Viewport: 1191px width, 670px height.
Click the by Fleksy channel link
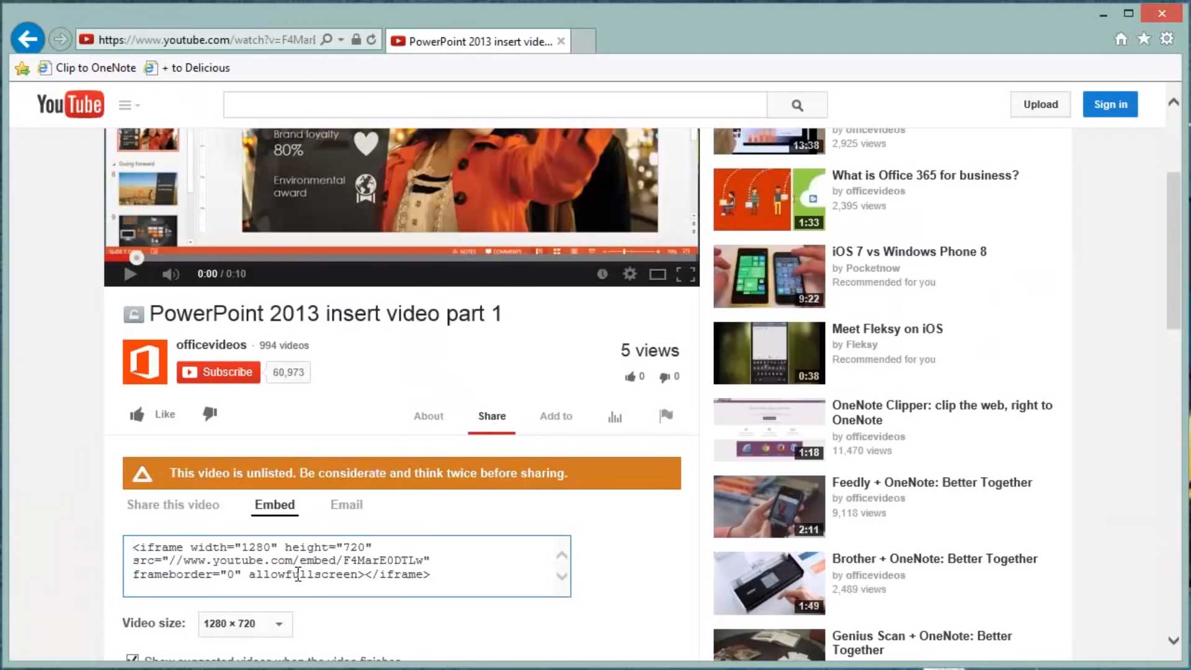tap(855, 345)
